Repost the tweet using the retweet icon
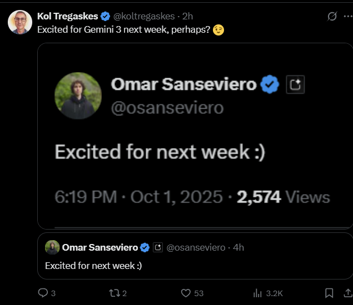The width and height of the screenshot is (353, 305). pos(115,293)
